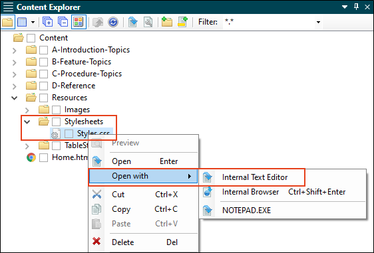Collapse the Stylesheets folder

pyautogui.click(x=27, y=122)
